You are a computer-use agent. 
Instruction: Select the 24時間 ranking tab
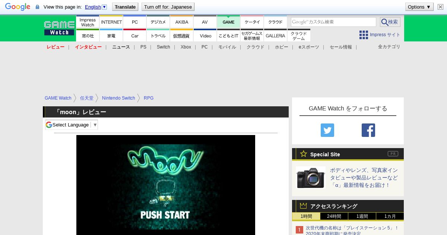tap(334, 216)
